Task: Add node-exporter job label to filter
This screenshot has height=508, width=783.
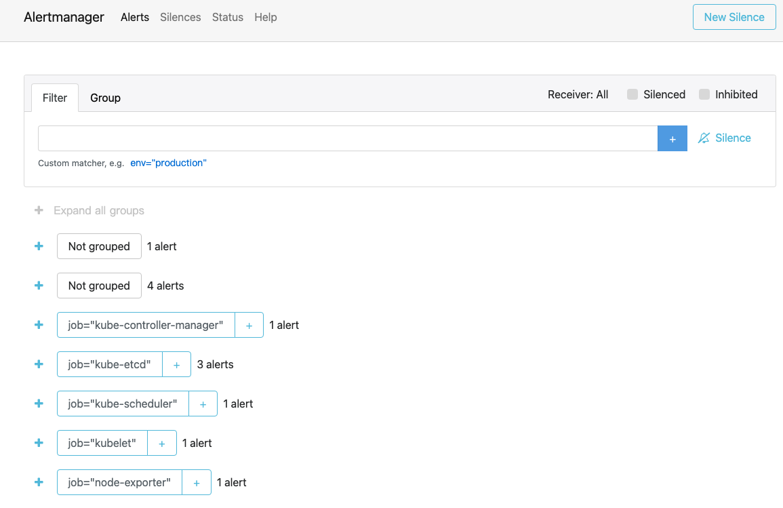Action: pyautogui.click(x=196, y=483)
